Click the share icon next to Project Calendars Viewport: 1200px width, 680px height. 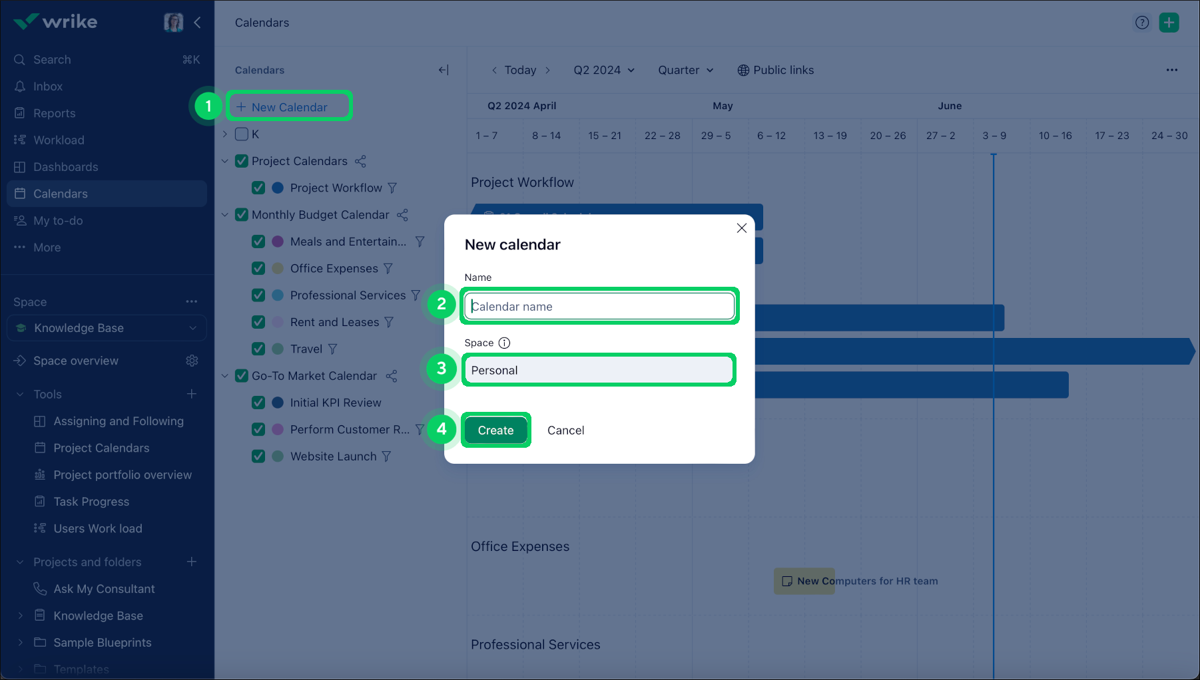[x=360, y=162]
